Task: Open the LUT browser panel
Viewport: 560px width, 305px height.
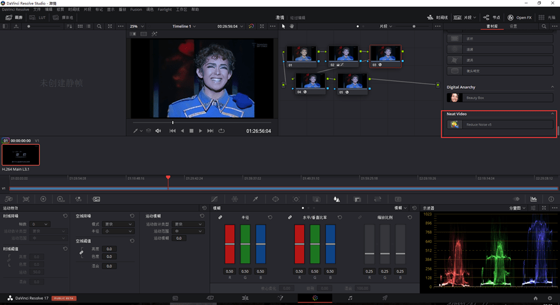Action: pyautogui.click(x=39, y=17)
